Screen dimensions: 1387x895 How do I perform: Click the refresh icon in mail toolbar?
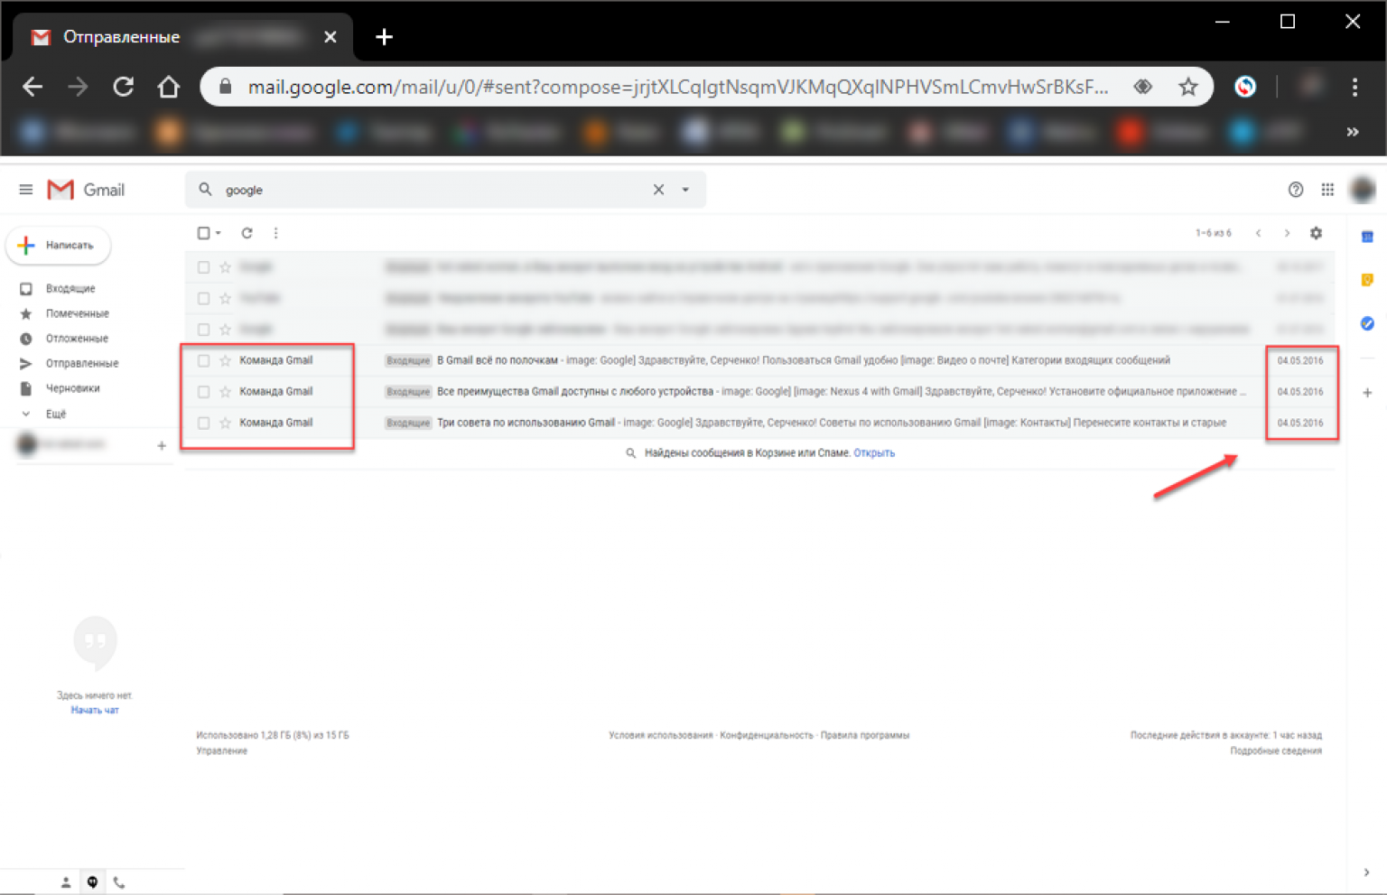coord(247,233)
